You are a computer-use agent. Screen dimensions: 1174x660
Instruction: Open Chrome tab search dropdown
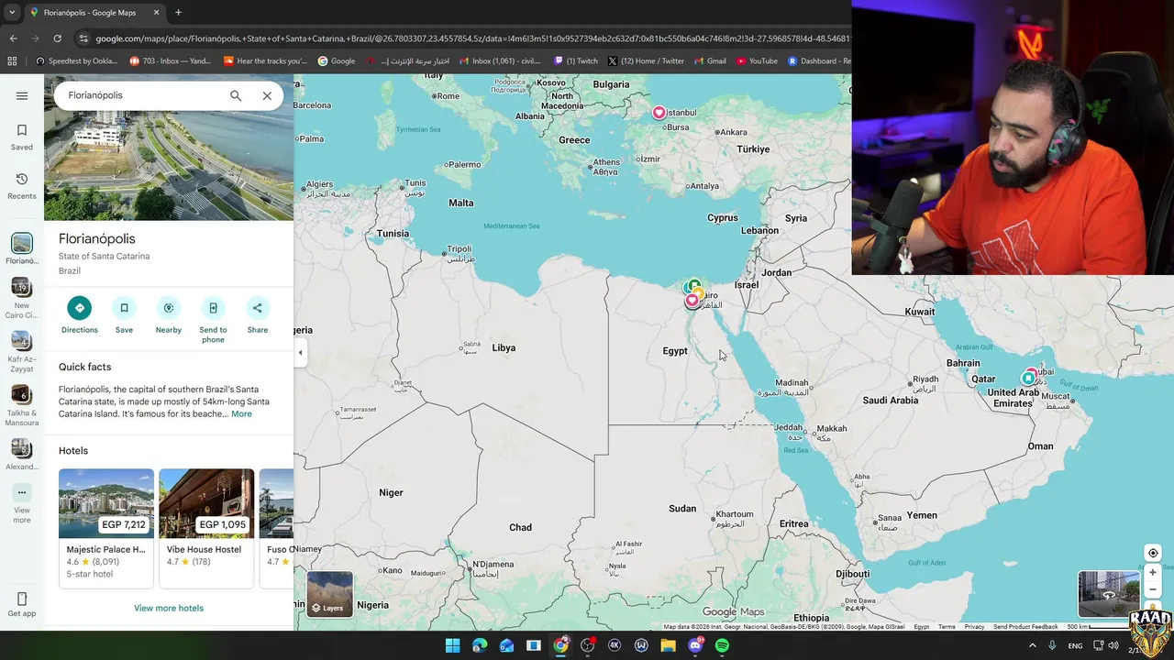coord(11,13)
